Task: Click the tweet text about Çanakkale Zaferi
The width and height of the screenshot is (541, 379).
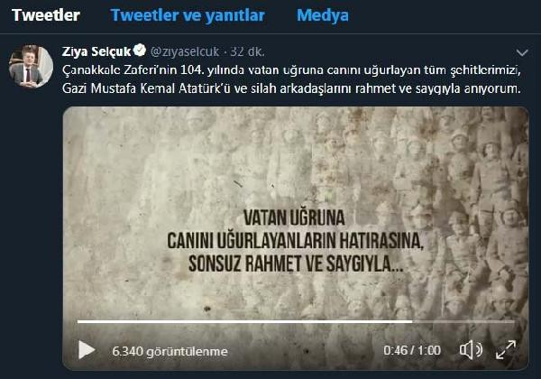Action: (x=291, y=79)
